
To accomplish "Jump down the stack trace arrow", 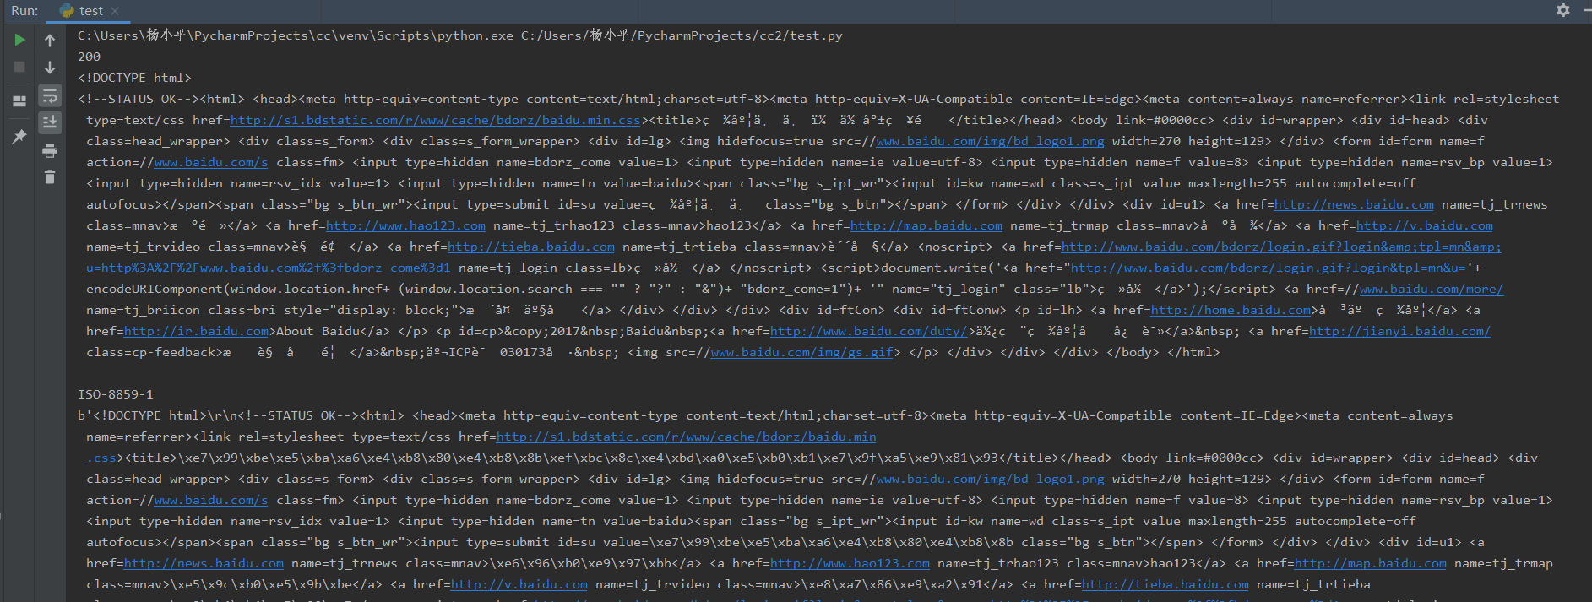I will coord(50,68).
